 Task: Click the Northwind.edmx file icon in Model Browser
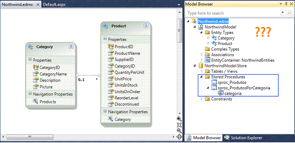click(194, 21)
